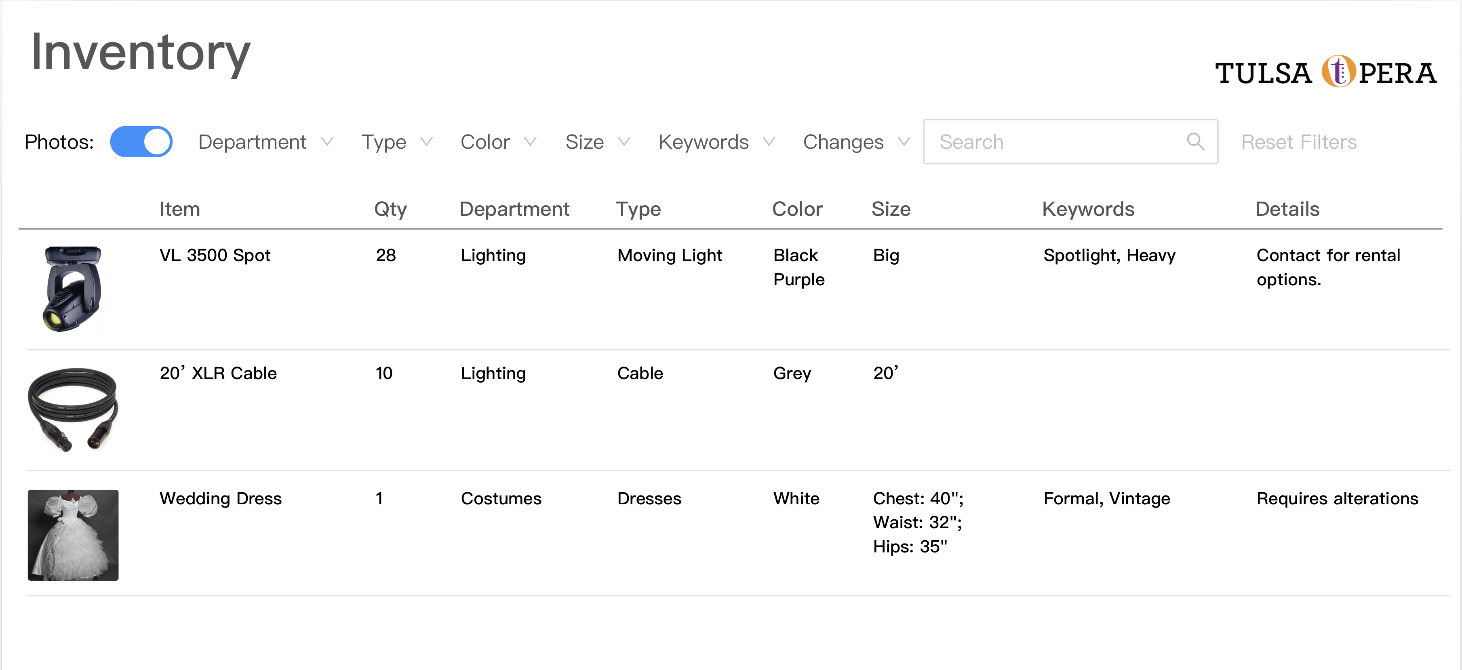
Task: Click the magnifying glass search icon
Action: coord(1194,141)
